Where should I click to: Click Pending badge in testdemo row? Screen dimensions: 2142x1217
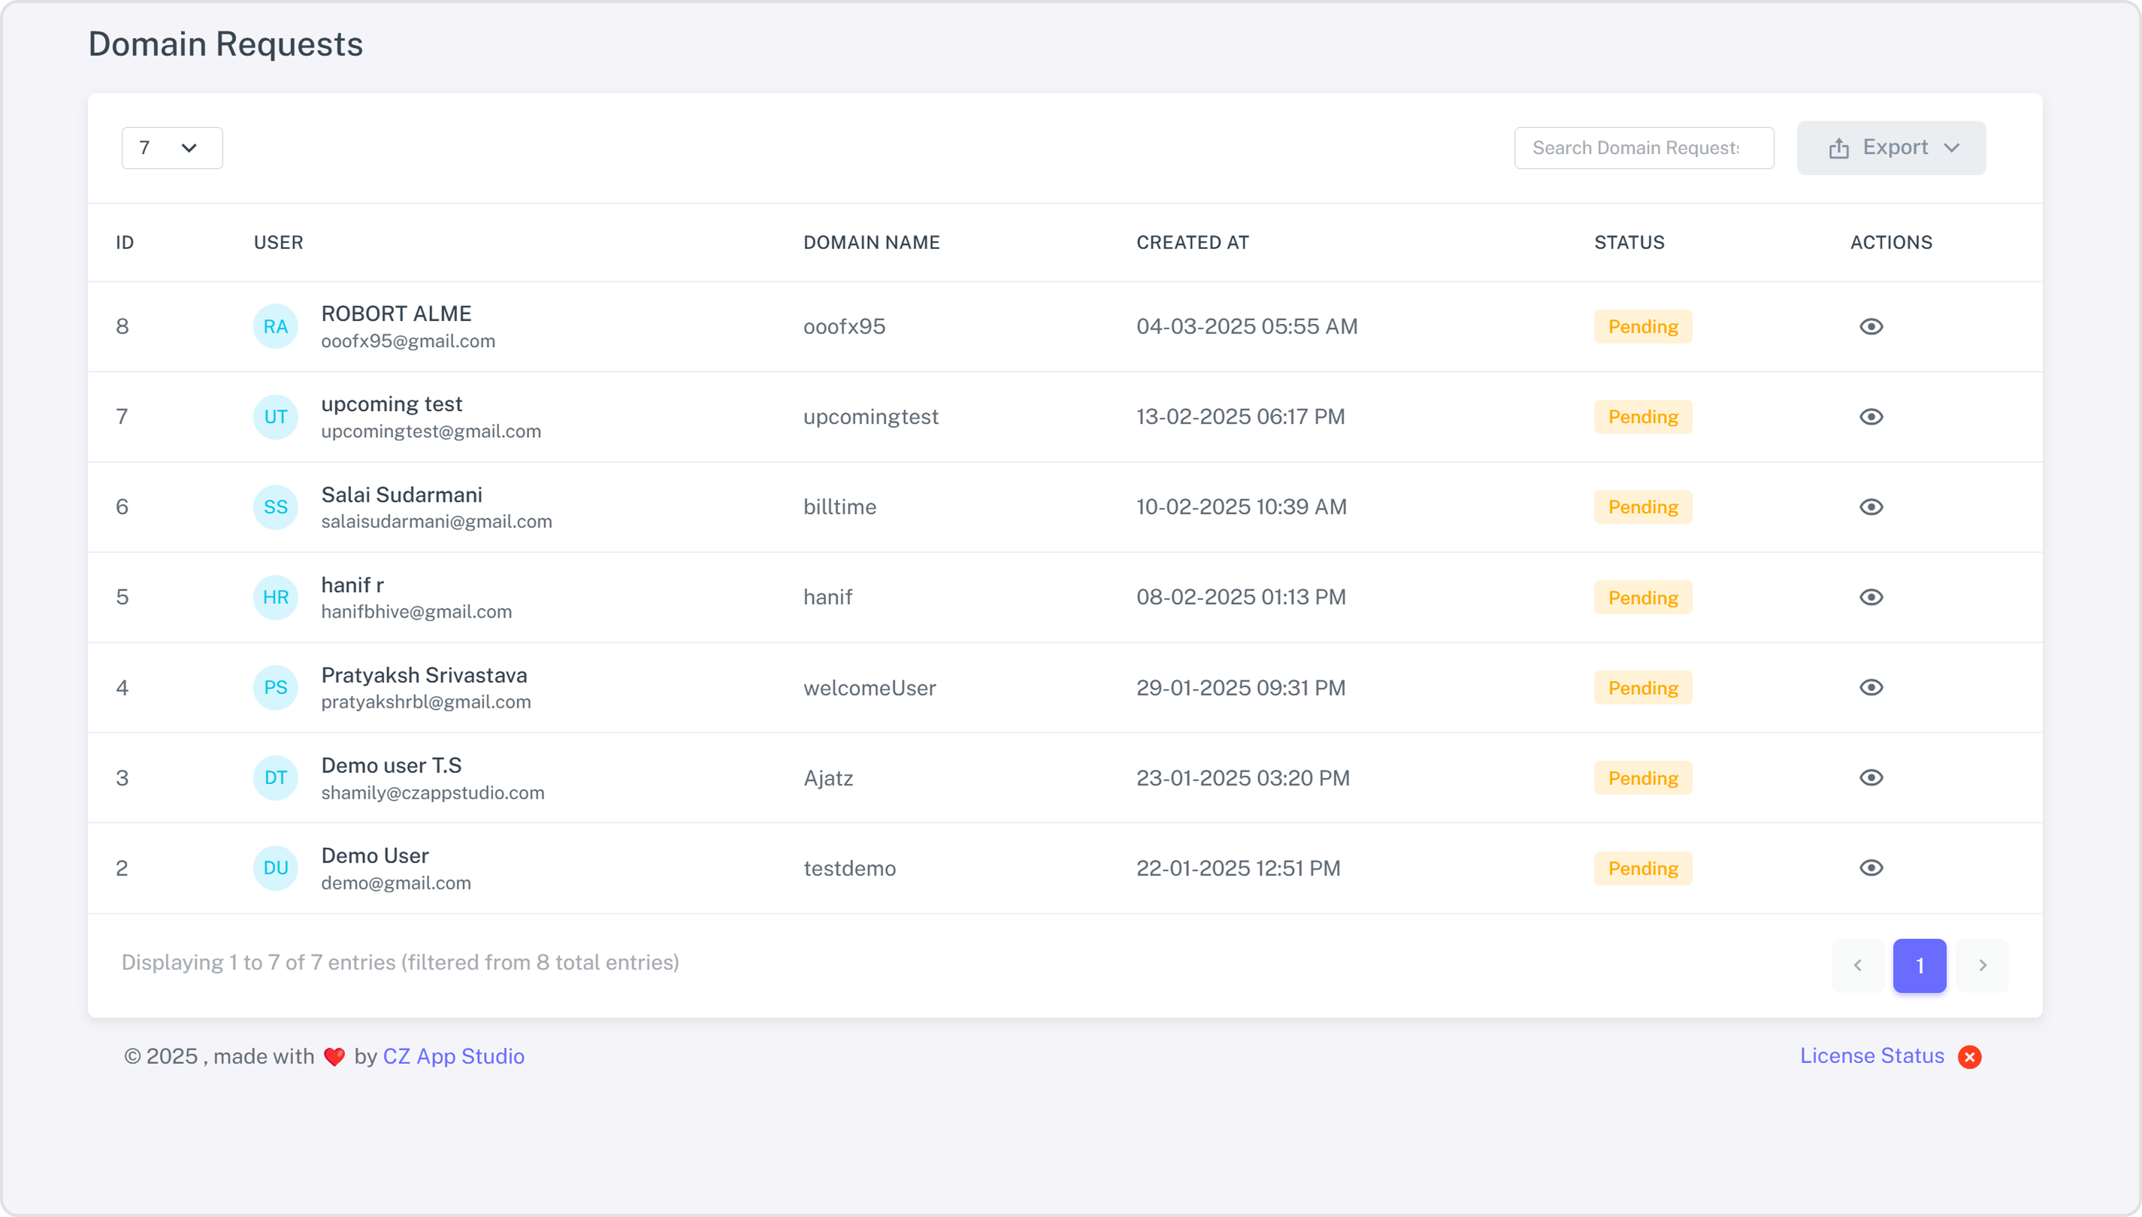(1643, 868)
